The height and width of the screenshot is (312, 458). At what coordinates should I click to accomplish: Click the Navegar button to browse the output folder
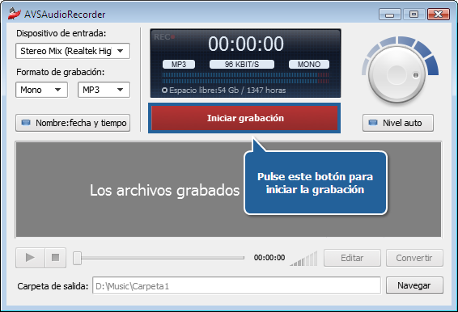pos(414,285)
